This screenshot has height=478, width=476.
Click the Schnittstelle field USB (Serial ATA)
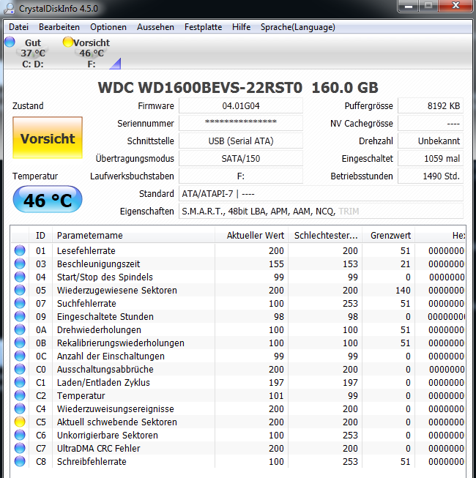click(x=241, y=141)
